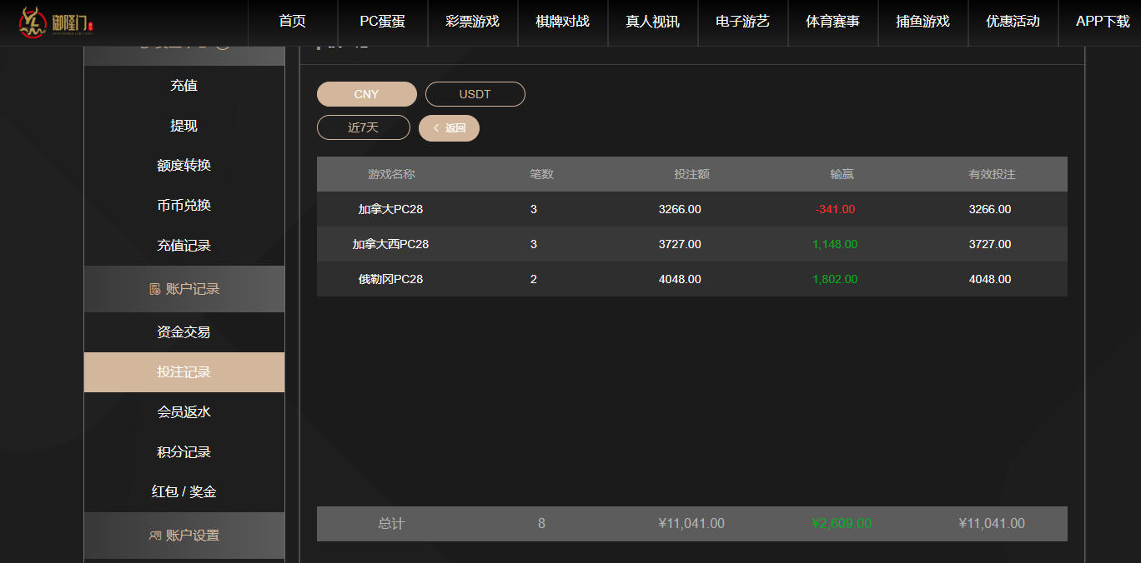Switch currency to CNY
Viewport: 1141px width, 563px height.
pos(367,94)
